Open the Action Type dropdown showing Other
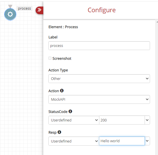158x155 pixels. tap(99, 78)
